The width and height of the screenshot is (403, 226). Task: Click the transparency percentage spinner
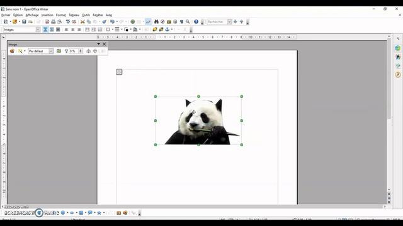click(81, 51)
